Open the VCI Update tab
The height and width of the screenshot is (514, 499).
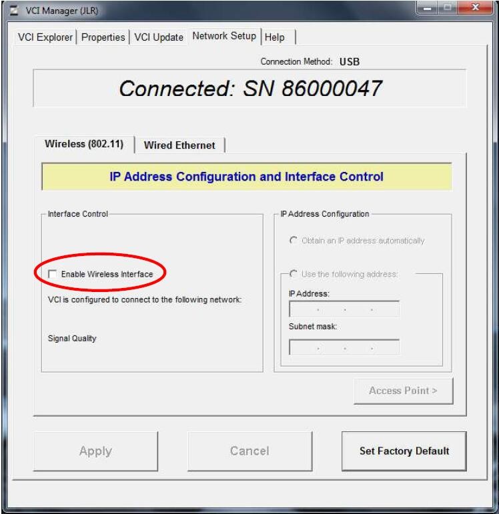click(x=159, y=37)
